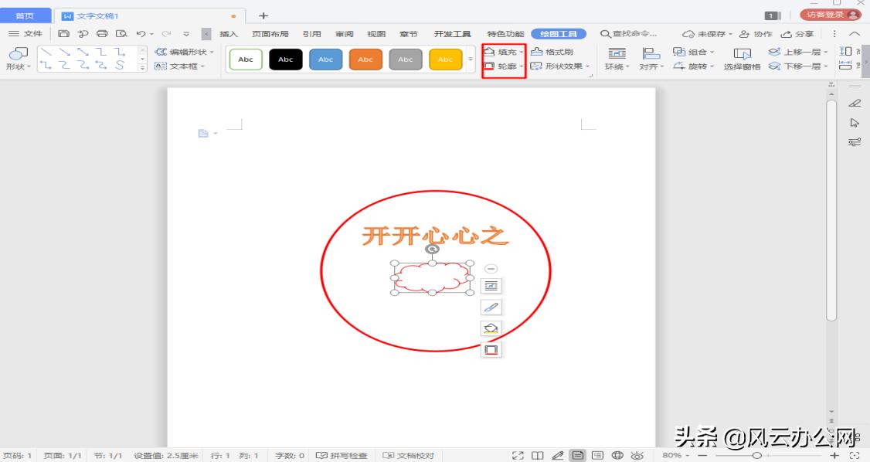Click the pen icon in right sidebar

click(x=855, y=104)
